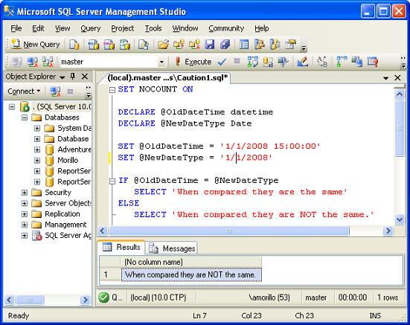Click the Cancel Executing Query stop icon
This screenshot has width=410, height=325.
[x=237, y=62]
